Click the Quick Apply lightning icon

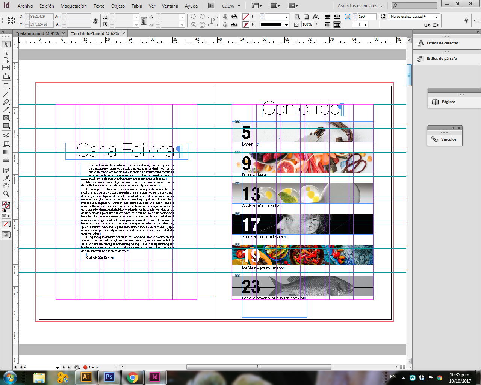coord(466,20)
